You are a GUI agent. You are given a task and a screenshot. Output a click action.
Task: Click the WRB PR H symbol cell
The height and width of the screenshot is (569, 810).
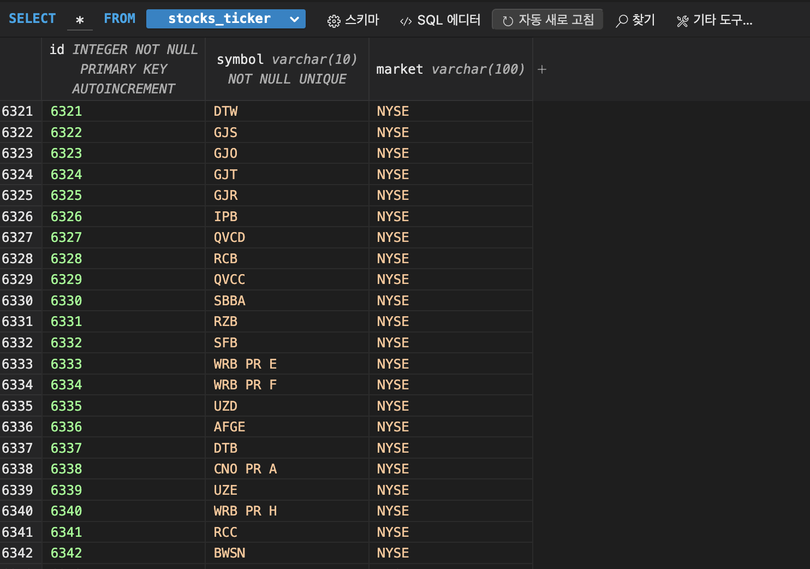click(x=287, y=511)
